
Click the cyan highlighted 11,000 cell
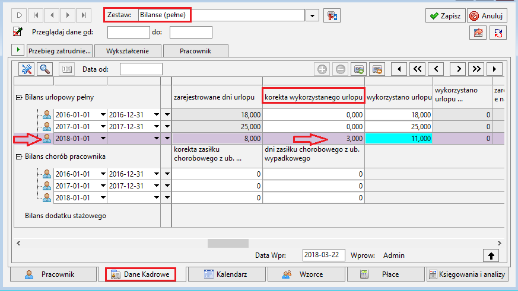[399, 139]
